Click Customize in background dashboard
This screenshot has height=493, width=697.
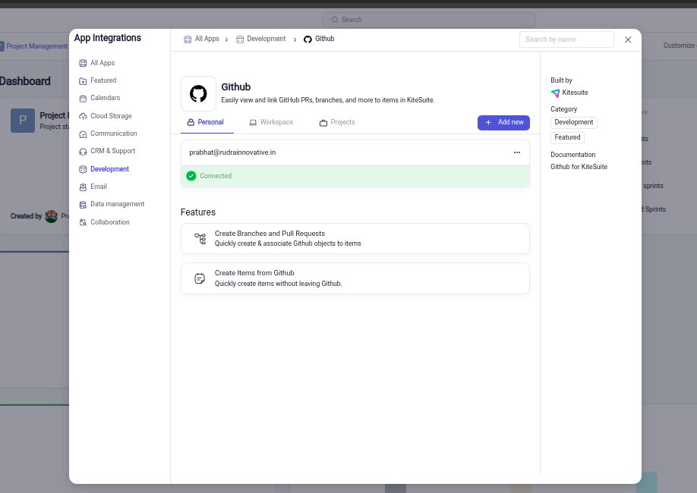(680, 46)
